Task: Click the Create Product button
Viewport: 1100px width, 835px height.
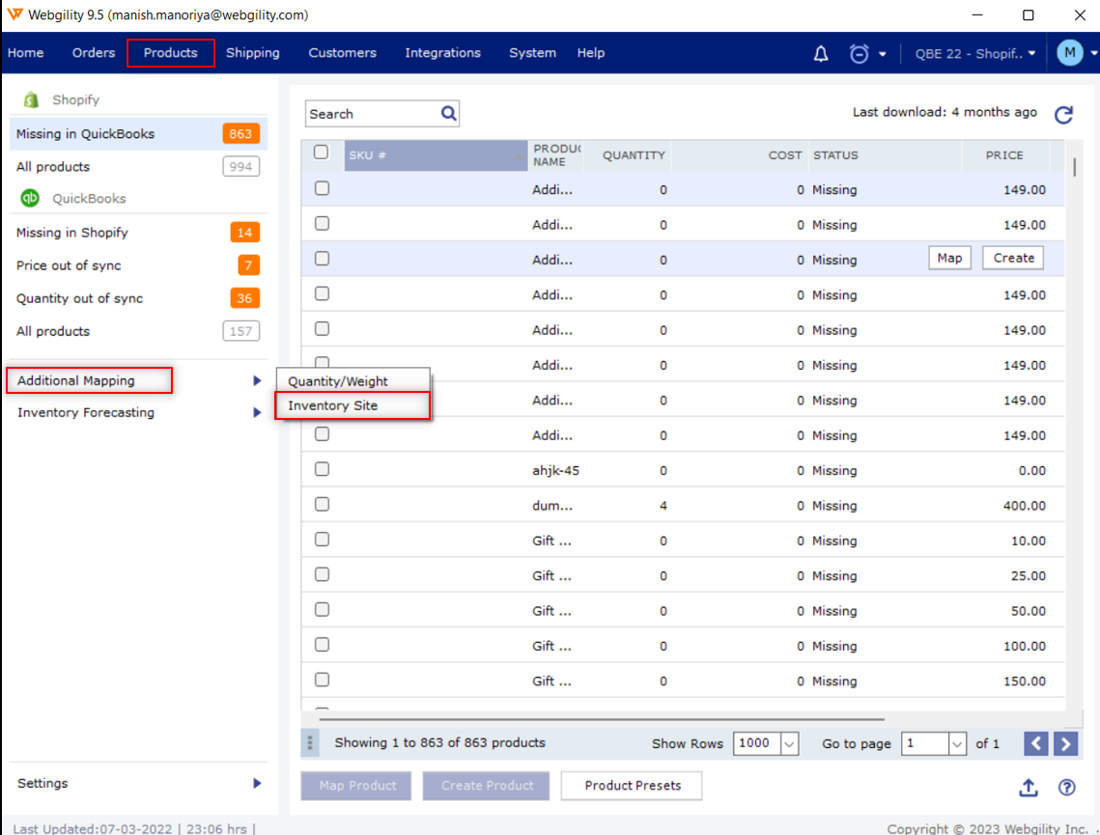Action: pyautogui.click(x=487, y=786)
